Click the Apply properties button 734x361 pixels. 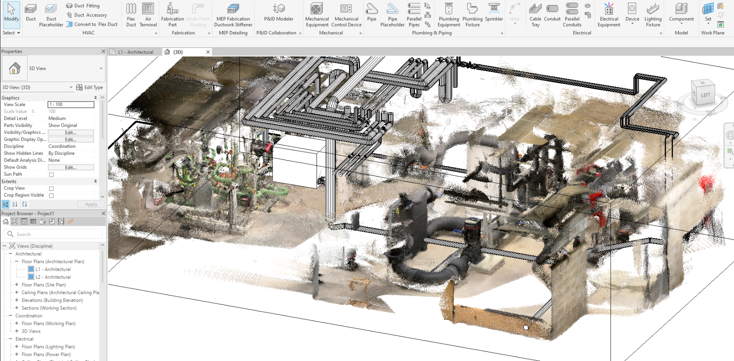point(91,205)
